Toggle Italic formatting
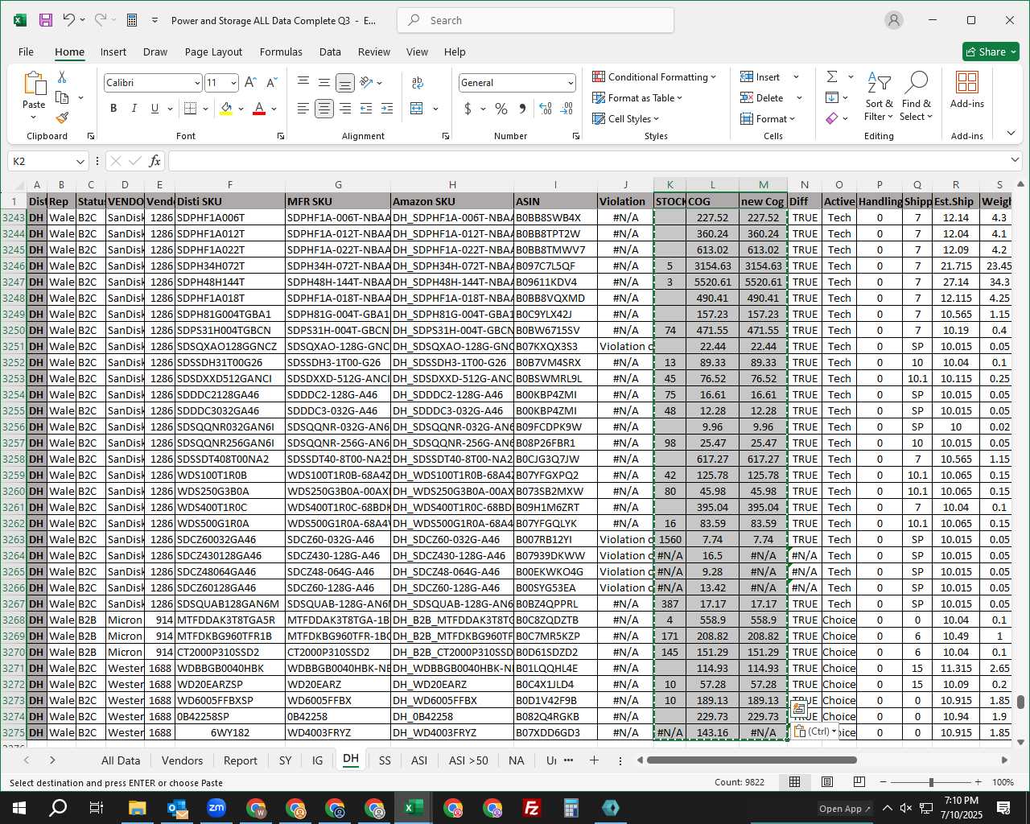This screenshot has width=1030, height=824. coord(134,109)
